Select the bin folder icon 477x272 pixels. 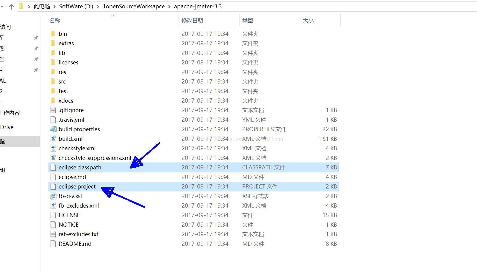(53, 33)
